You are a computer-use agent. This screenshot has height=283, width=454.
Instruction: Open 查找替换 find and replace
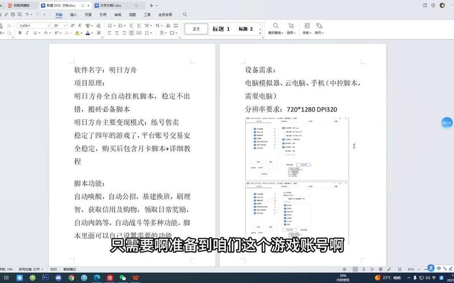pos(276,29)
